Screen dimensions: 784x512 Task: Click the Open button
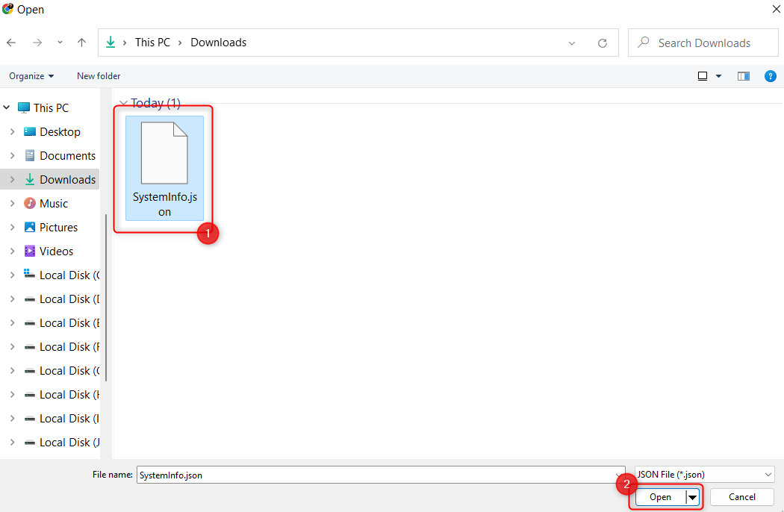coord(660,497)
